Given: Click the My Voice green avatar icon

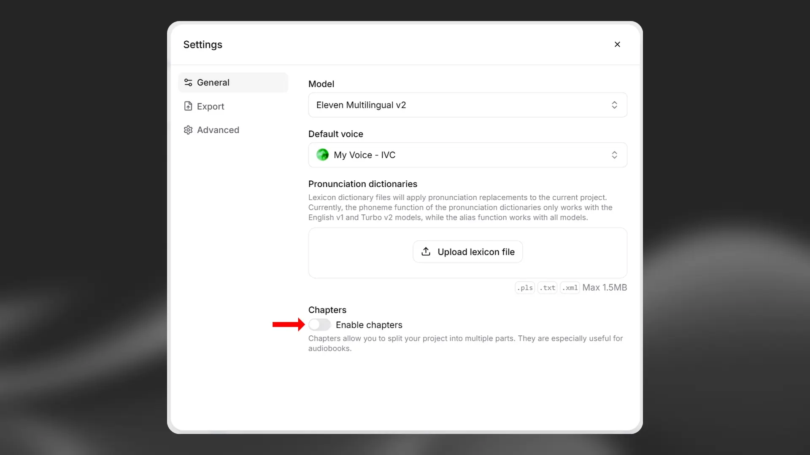Looking at the screenshot, I should pyautogui.click(x=323, y=155).
